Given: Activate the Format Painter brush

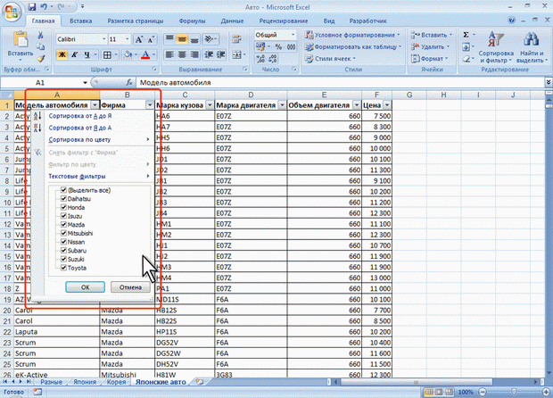Looking at the screenshot, I should tap(40, 59).
